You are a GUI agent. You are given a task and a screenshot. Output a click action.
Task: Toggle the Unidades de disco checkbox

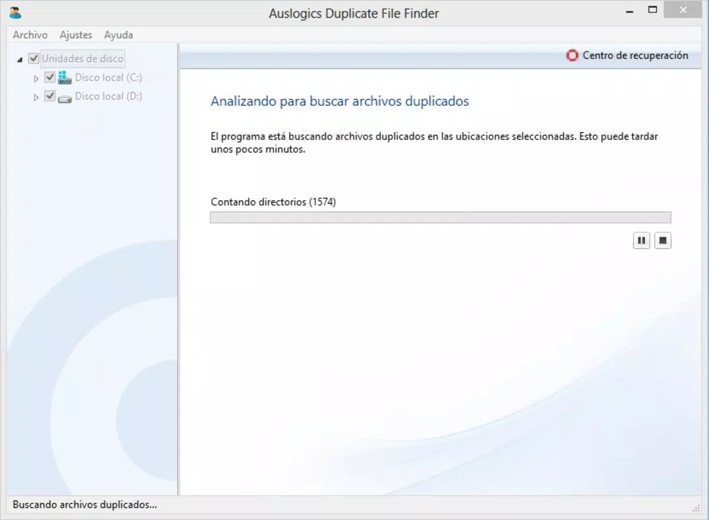tap(33, 58)
